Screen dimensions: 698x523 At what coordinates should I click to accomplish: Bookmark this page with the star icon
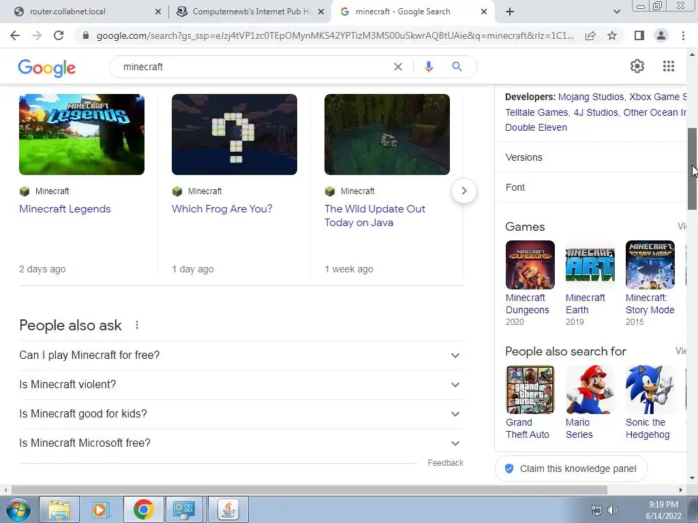[612, 35]
